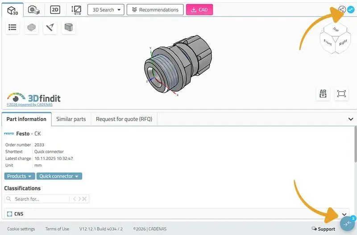Activate the section cut icon
This screenshot has height=235, width=357.
(69, 27)
